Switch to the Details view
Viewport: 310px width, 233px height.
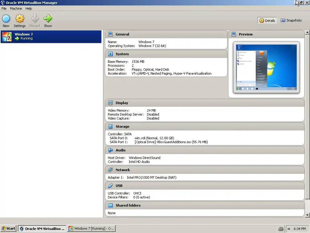click(267, 20)
